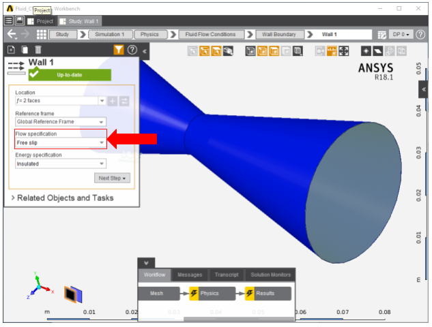
Task: Toggle the second orange selection cube icon
Action: [205, 51]
